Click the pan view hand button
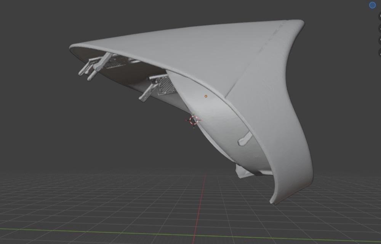The image size is (381, 244). point(380,29)
